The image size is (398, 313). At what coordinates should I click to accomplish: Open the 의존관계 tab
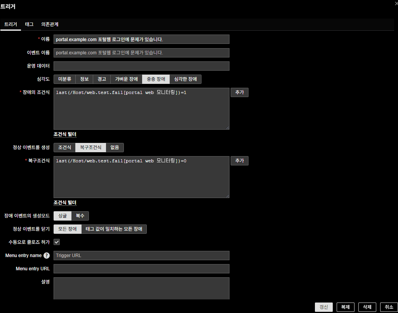[x=50, y=24]
